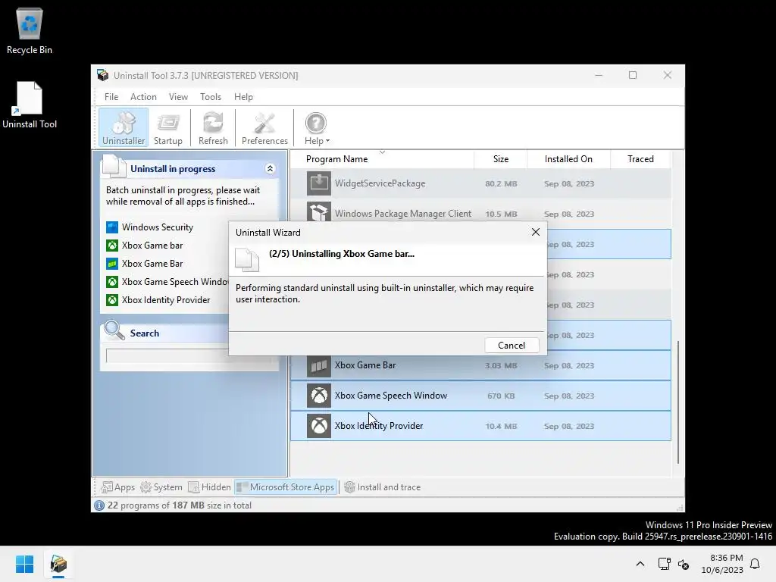Open the Action menu
776x582 pixels.
[143, 97]
